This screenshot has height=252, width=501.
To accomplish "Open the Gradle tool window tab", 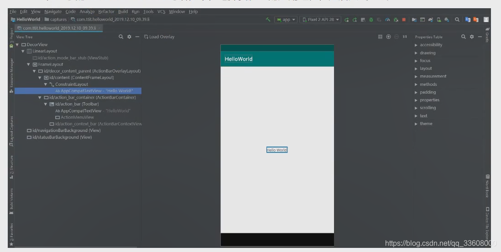I will (x=487, y=35).
